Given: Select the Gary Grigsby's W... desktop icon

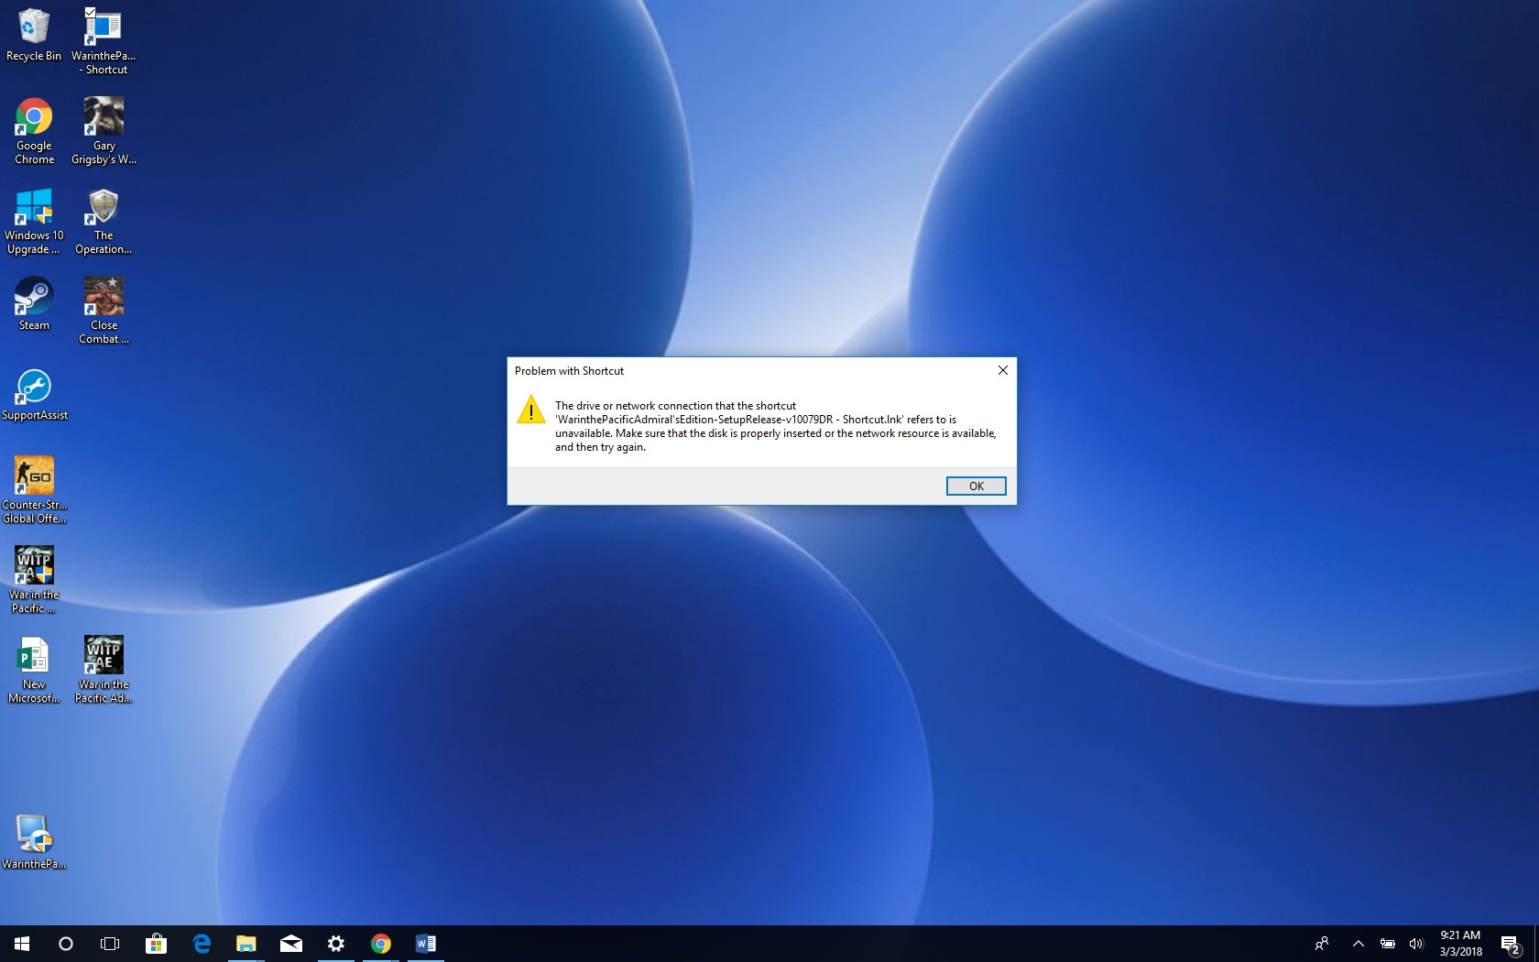Looking at the screenshot, I should pyautogui.click(x=104, y=131).
